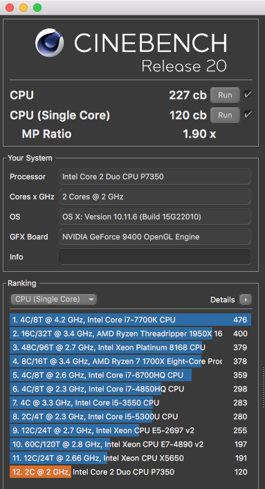The height and width of the screenshot is (489, 265).
Task: Click the 227 cb CPU score
Action: tap(188, 95)
